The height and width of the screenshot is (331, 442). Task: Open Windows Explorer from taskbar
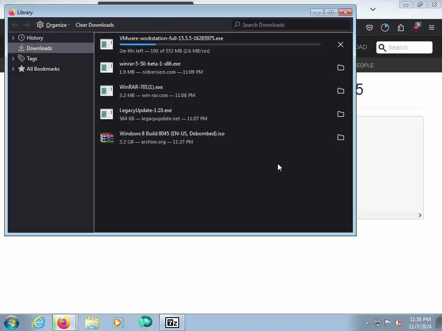click(92, 323)
